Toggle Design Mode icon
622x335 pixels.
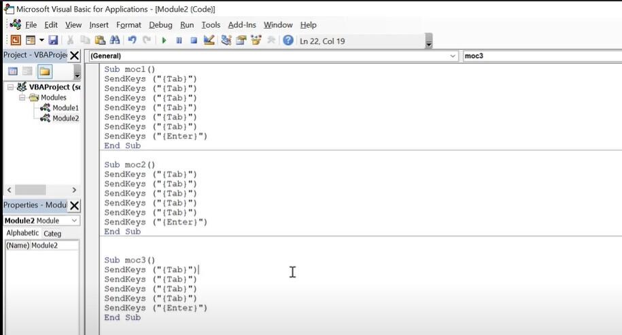point(209,40)
